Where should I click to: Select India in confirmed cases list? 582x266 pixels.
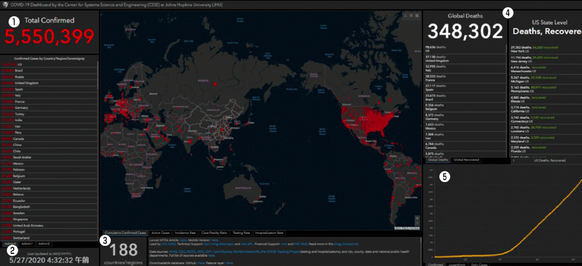[x=49, y=120]
